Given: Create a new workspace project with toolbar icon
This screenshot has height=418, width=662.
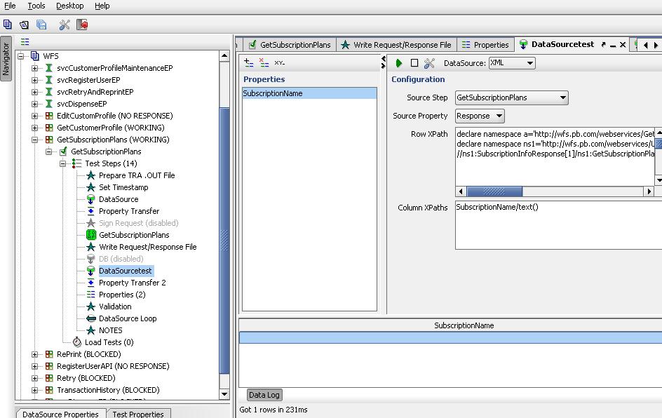Looking at the screenshot, I should coord(7,23).
